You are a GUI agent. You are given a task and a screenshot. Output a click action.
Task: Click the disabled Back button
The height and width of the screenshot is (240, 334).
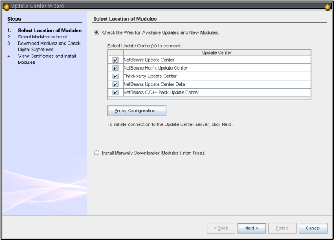[x=221, y=228]
